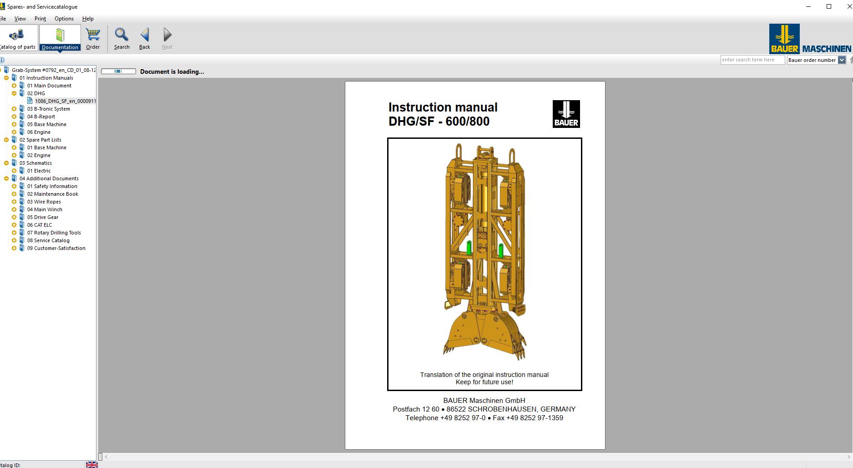The image size is (853, 468).
Task: Select 06 CAT ELC tree item
Action: (39, 225)
